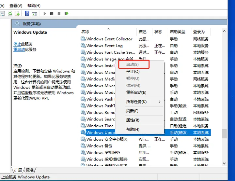
Task: Click the export list toolbar icon
Action: tap(17, 13)
